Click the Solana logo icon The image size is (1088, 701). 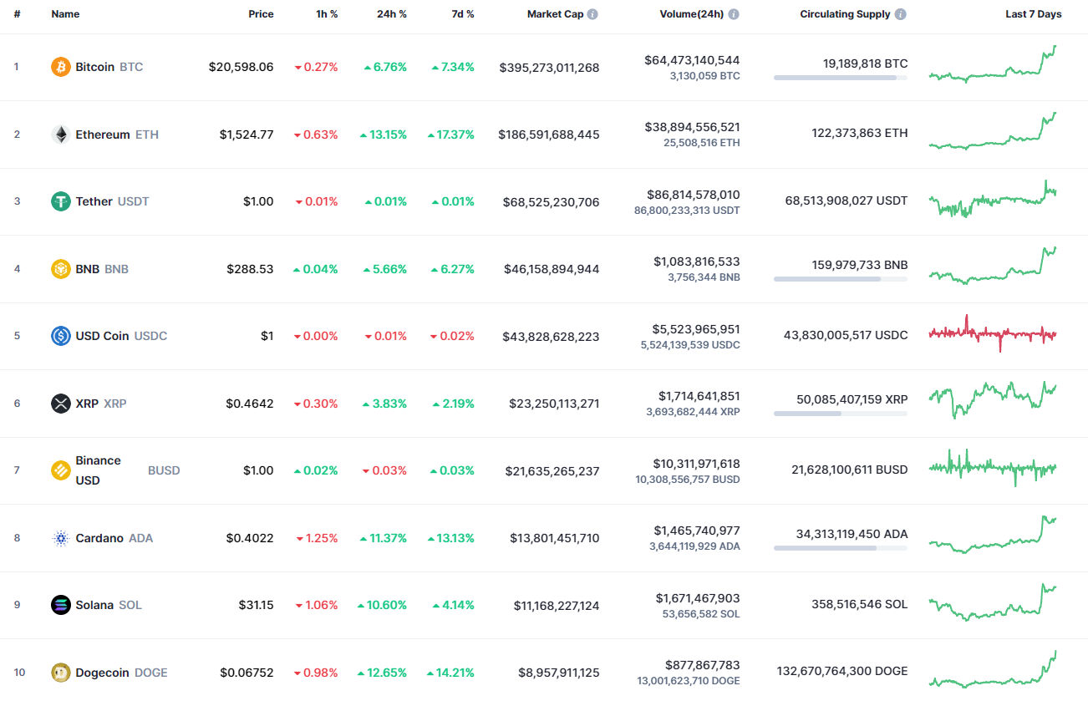(x=59, y=605)
